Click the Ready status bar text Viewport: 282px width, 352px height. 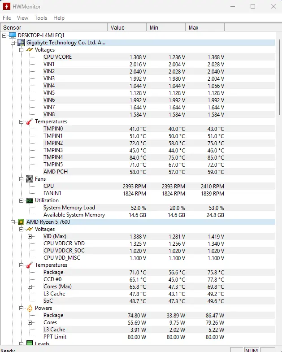(8, 350)
